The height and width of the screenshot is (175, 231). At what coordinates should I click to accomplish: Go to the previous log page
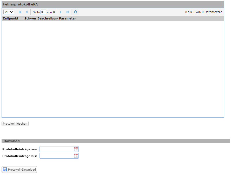(x=27, y=12)
